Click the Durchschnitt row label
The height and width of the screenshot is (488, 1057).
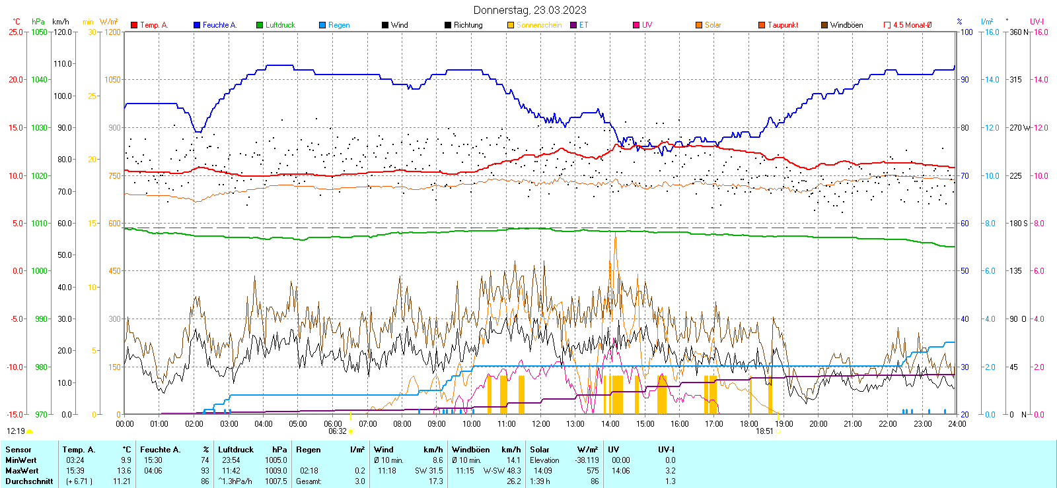29,481
